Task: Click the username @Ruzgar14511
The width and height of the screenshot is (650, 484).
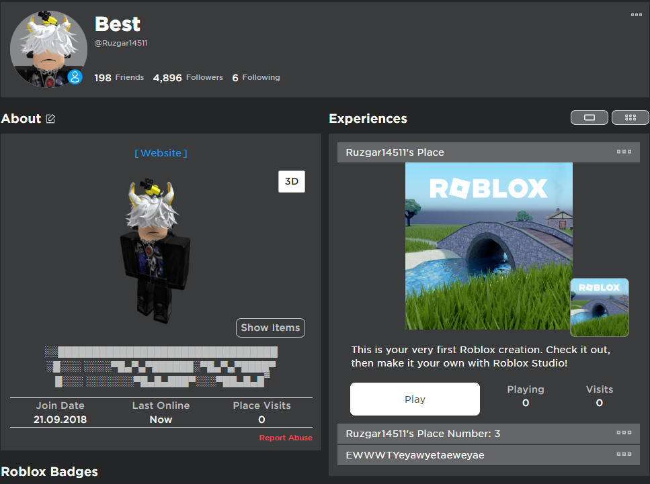Action: [x=121, y=43]
